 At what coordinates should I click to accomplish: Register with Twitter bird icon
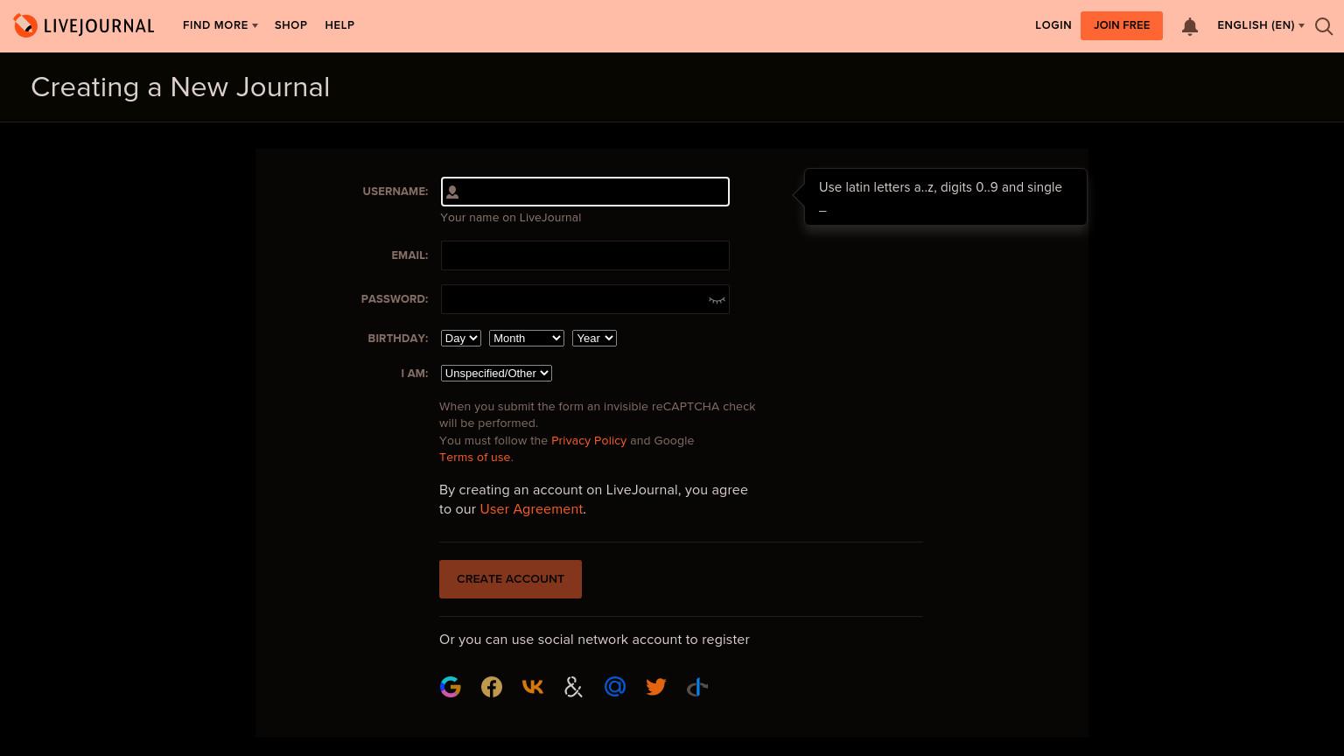(656, 687)
